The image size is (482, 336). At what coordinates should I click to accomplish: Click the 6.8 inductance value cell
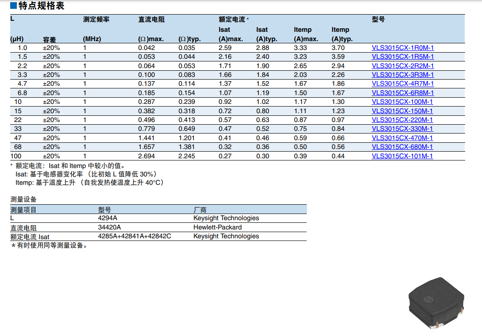(23, 93)
